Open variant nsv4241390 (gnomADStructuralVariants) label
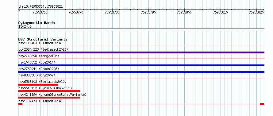This screenshot has height=116, width=273. 52,95
